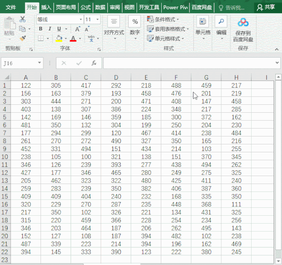This screenshot has width=282, height=265.
Task: Open Format as Table (套用表格格式)
Action: pos(168,29)
